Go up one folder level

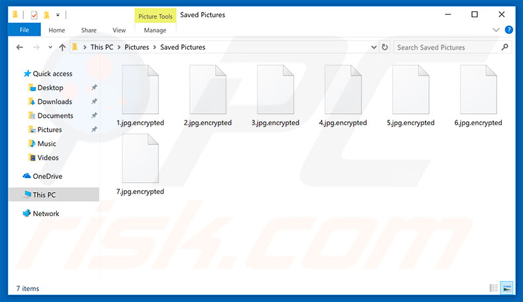pyautogui.click(x=62, y=48)
